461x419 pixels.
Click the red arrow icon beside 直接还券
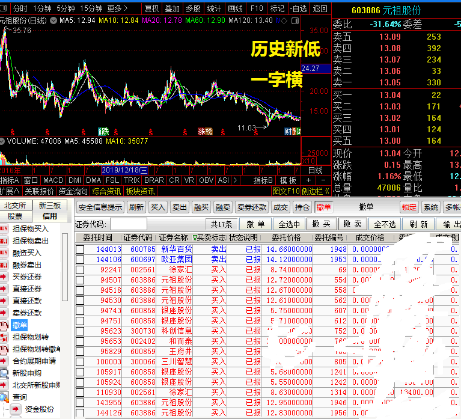pyautogui.click(x=4, y=289)
